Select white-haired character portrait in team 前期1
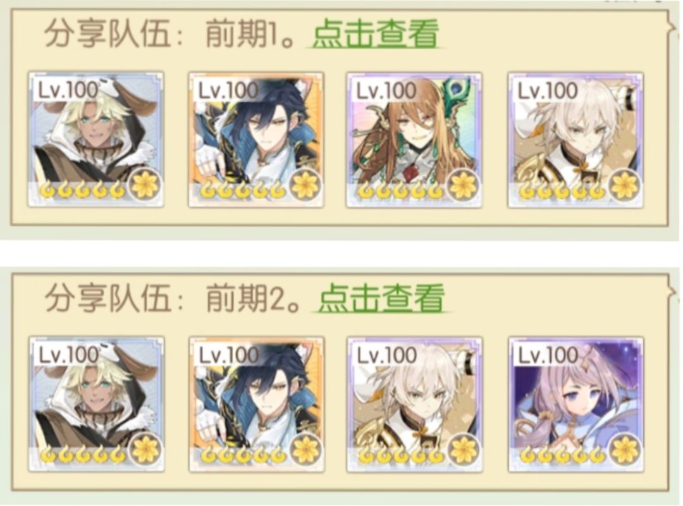The height and width of the screenshot is (506, 683). (575, 139)
